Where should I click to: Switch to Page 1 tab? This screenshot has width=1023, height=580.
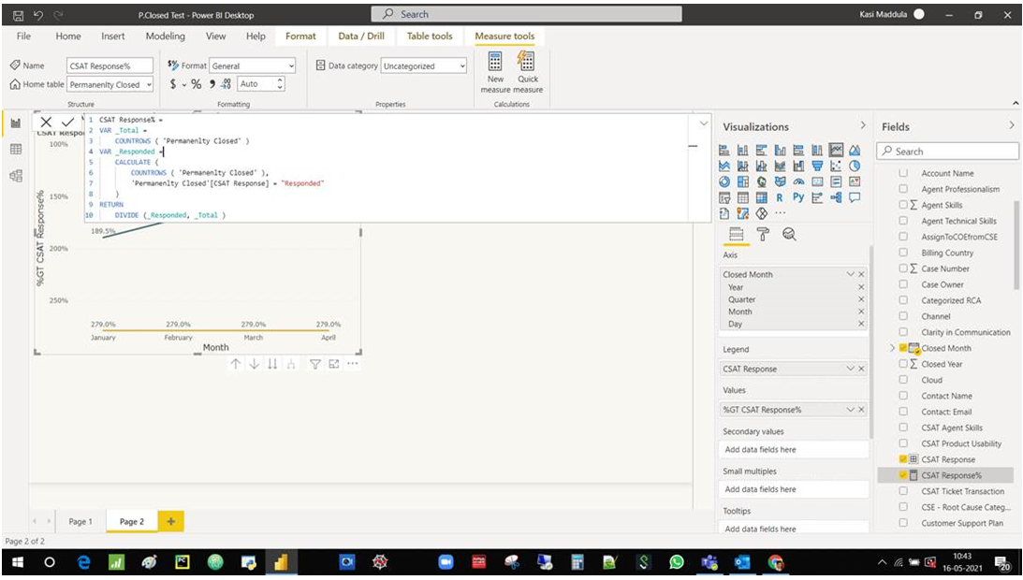80,521
